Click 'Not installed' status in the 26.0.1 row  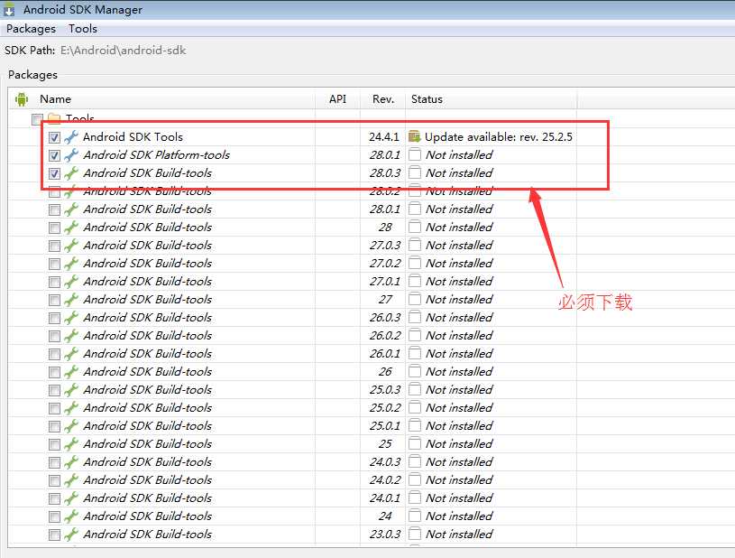459,354
